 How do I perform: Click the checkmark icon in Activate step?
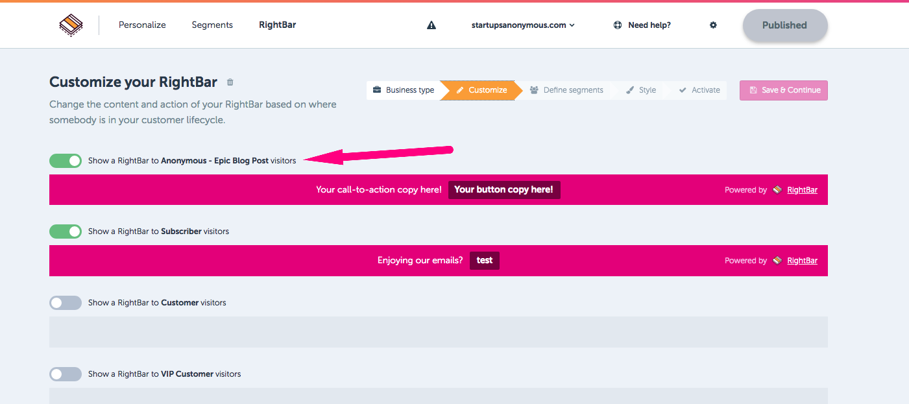[683, 90]
